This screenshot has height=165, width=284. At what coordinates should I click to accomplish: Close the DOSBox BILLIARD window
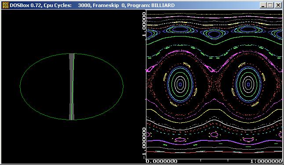[x=278, y=5]
